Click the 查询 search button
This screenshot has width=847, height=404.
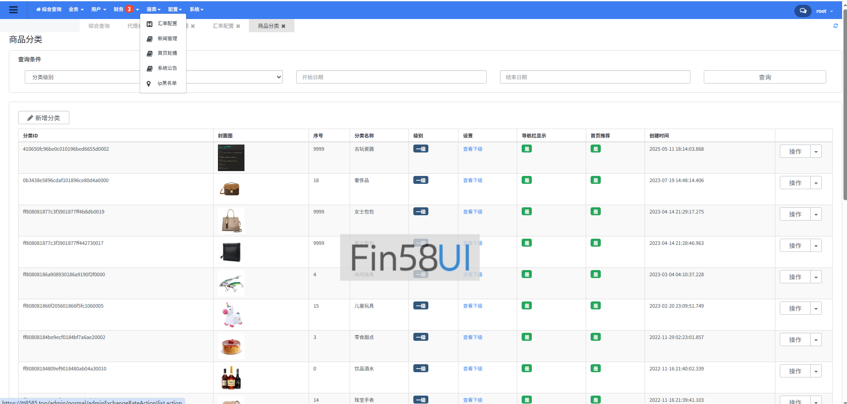click(764, 77)
